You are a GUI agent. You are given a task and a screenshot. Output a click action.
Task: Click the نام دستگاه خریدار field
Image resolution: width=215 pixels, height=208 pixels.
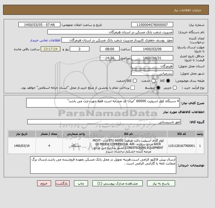point(110,32)
